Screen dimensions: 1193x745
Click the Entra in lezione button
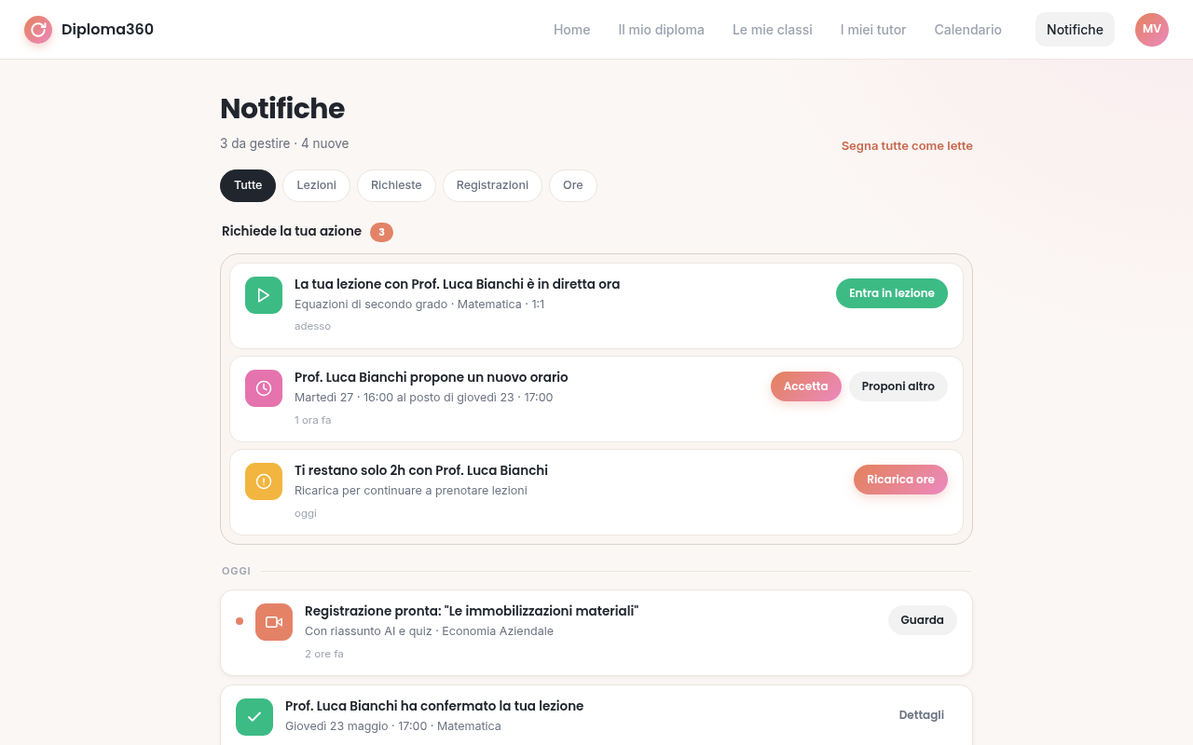click(x=892, y=293)
